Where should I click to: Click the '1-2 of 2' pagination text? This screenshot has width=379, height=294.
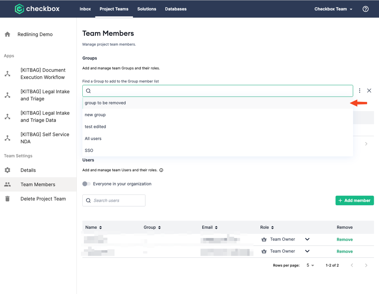coord(332,265)
